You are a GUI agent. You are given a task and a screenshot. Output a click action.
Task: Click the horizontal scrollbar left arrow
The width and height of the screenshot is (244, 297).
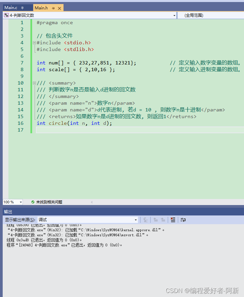(x=92, y=202)
